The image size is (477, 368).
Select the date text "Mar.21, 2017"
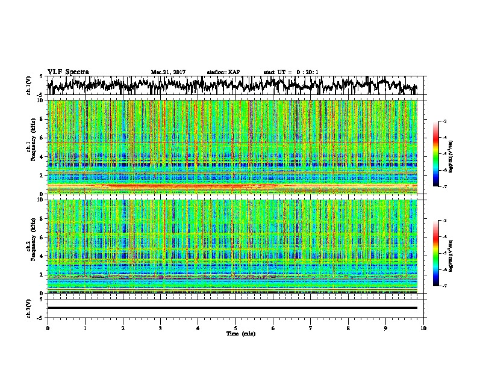(168, 72)
